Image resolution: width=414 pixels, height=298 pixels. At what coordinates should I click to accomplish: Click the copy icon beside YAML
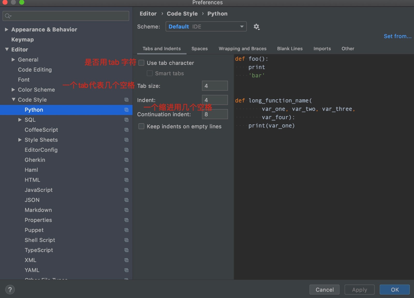[x=126, y=270]
